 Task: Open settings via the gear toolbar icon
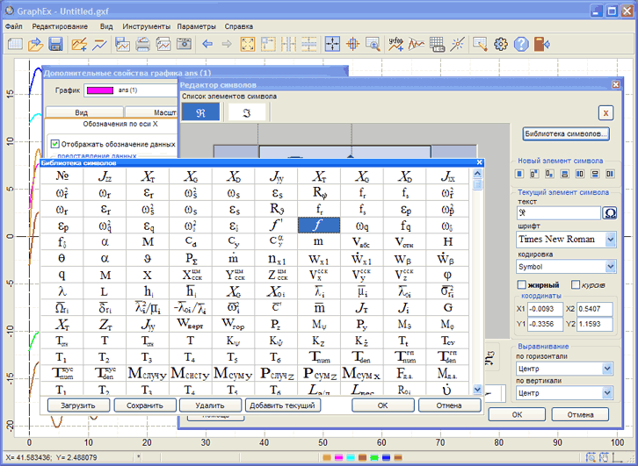[x=501, y=44]
